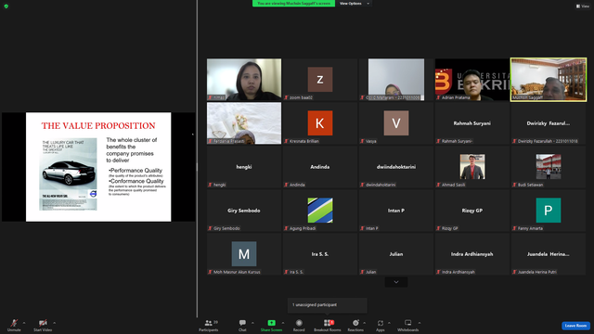Click the shared Value Proposition slide
The width and height of the screenshot is (594, 334).
click(x=98, y=167)
